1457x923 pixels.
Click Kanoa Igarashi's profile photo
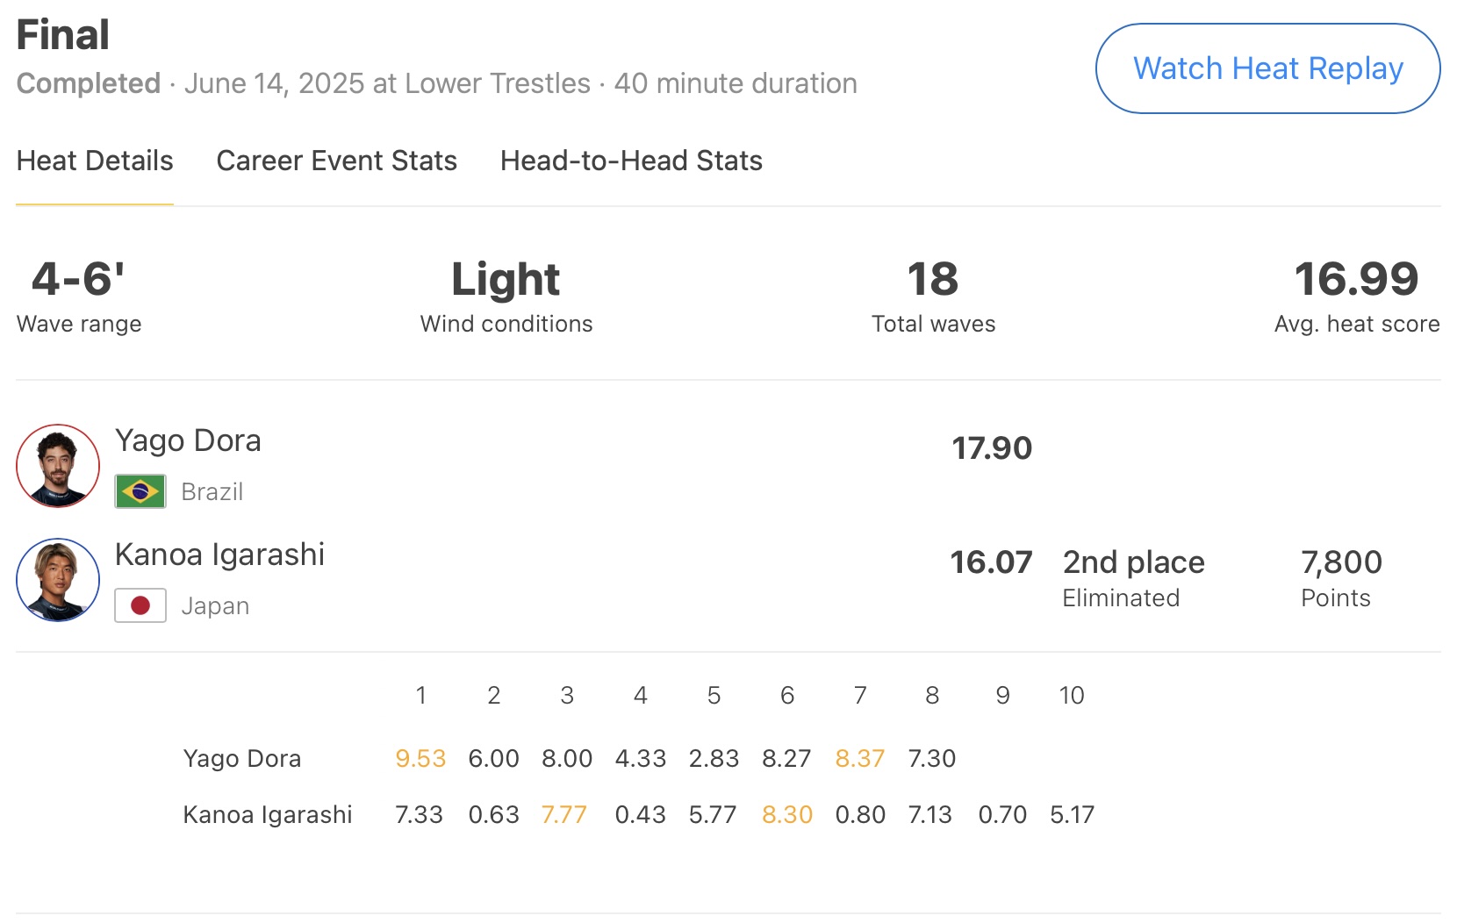(x=58, y=580)
